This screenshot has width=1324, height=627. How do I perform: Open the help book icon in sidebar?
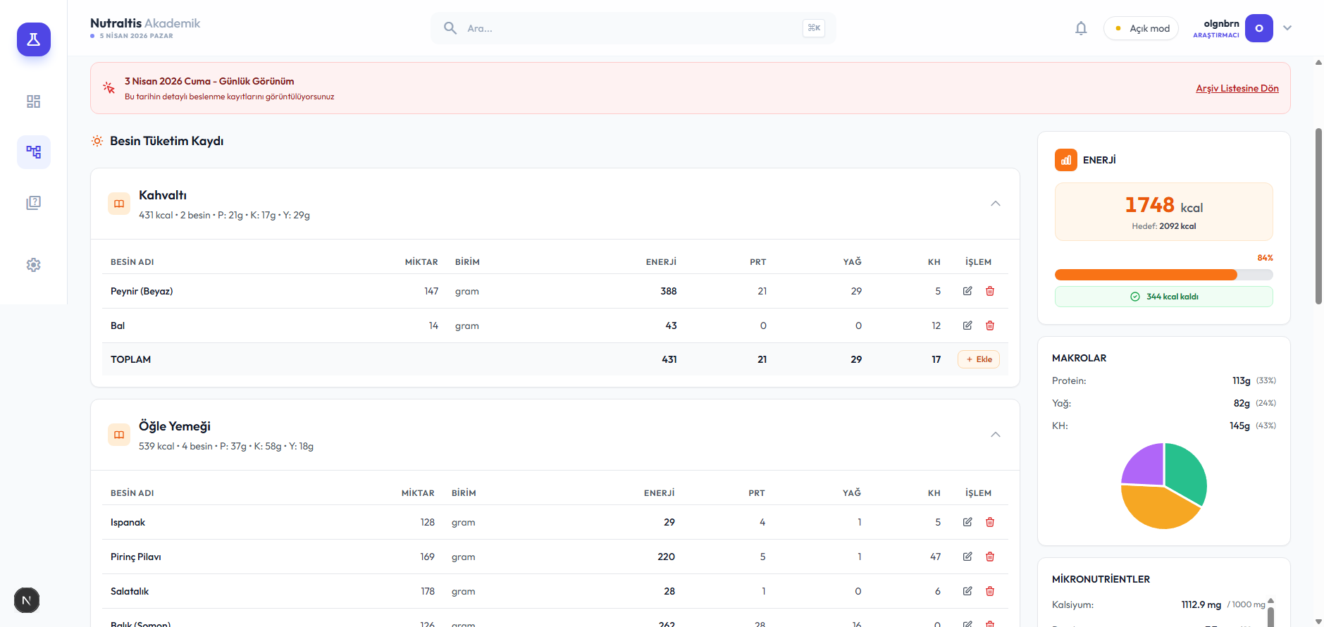click(x=34, y=203)
